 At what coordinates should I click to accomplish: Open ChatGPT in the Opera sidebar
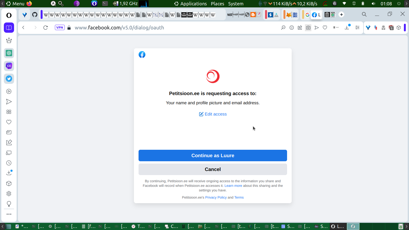(9, 53)
